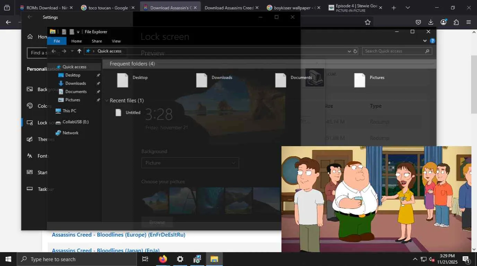Open the Downloads folder under Frequent folders
The height and width of the screenshot is (266, 477).
(214, 80)
